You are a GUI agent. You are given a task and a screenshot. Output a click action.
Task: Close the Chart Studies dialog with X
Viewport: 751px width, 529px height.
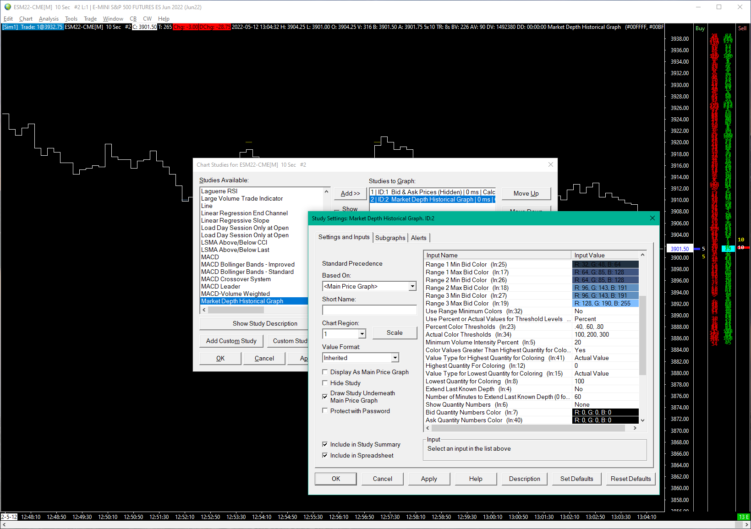point(551,164)
